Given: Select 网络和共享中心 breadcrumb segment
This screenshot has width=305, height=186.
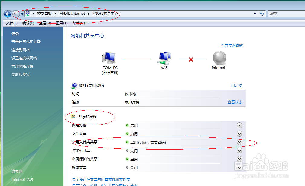Looking at the screenshot, I should (105, 13).
